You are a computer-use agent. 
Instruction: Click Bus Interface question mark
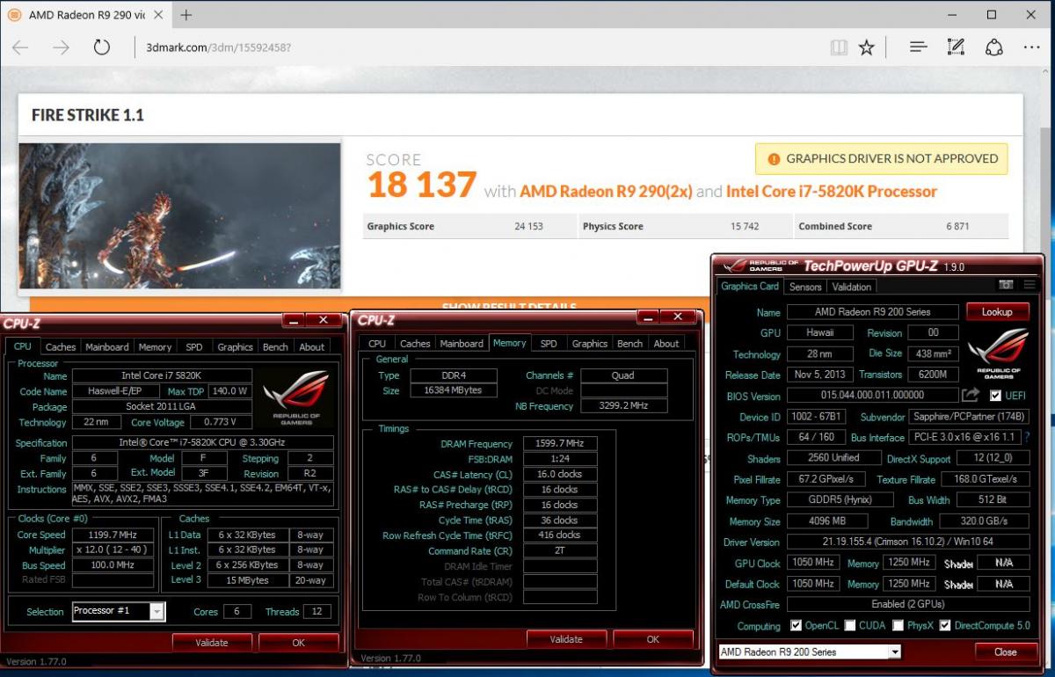[x=1026, y=437]
